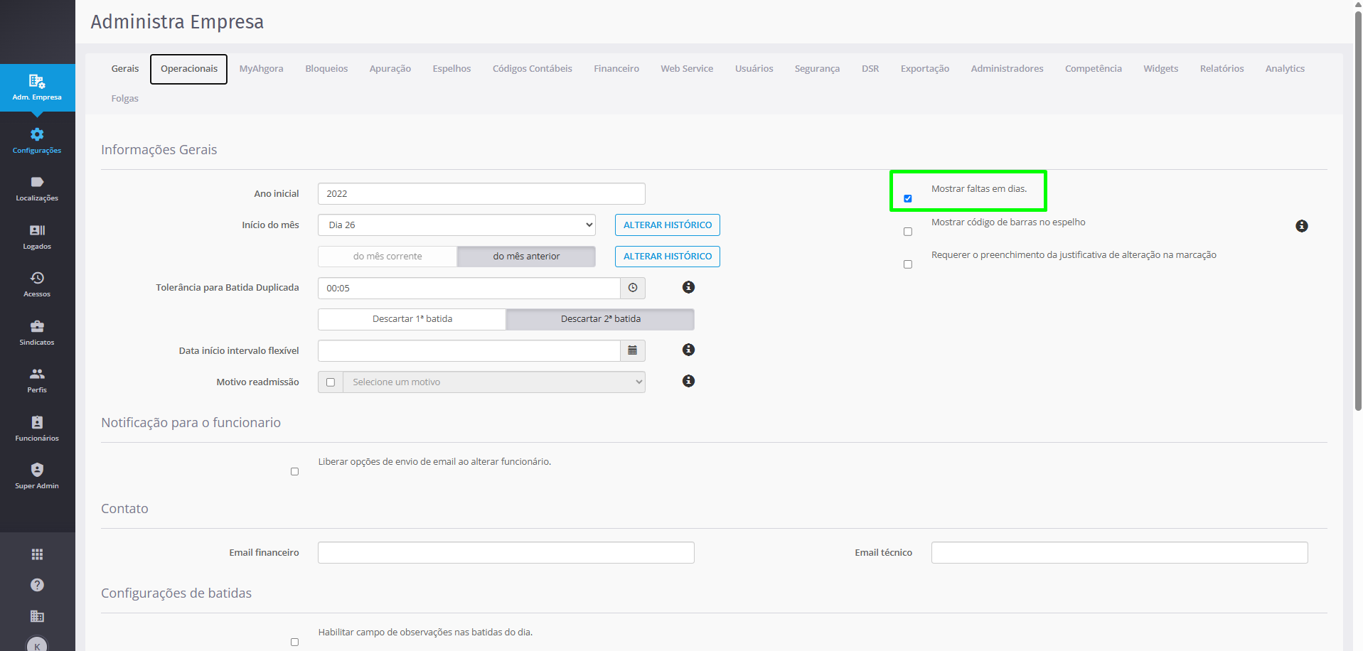Choose Descartar 2ª batida

[601, 319]
